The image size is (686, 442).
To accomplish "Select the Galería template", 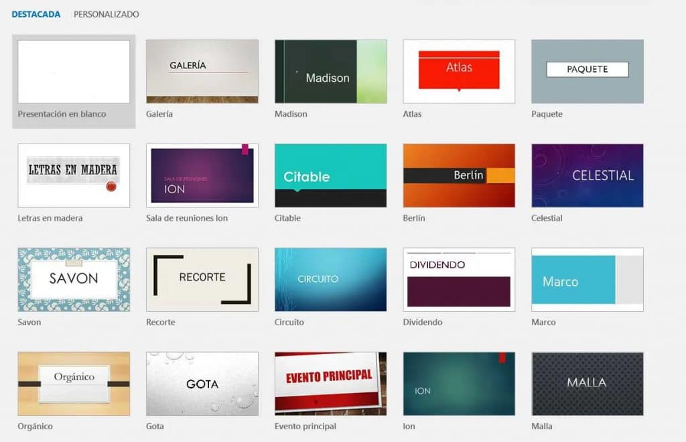I will click(x=202, y=71).
